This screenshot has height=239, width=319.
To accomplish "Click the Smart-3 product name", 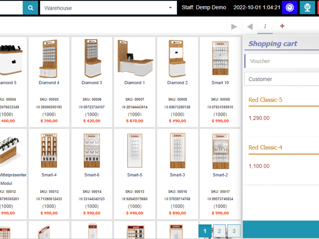I will point(177,175).
